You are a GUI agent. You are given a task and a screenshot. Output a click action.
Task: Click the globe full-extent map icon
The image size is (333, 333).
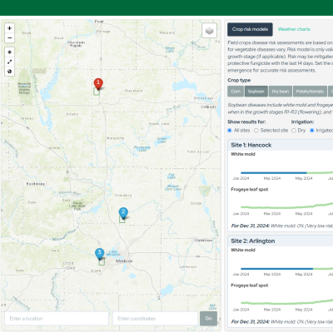point(9,72)
